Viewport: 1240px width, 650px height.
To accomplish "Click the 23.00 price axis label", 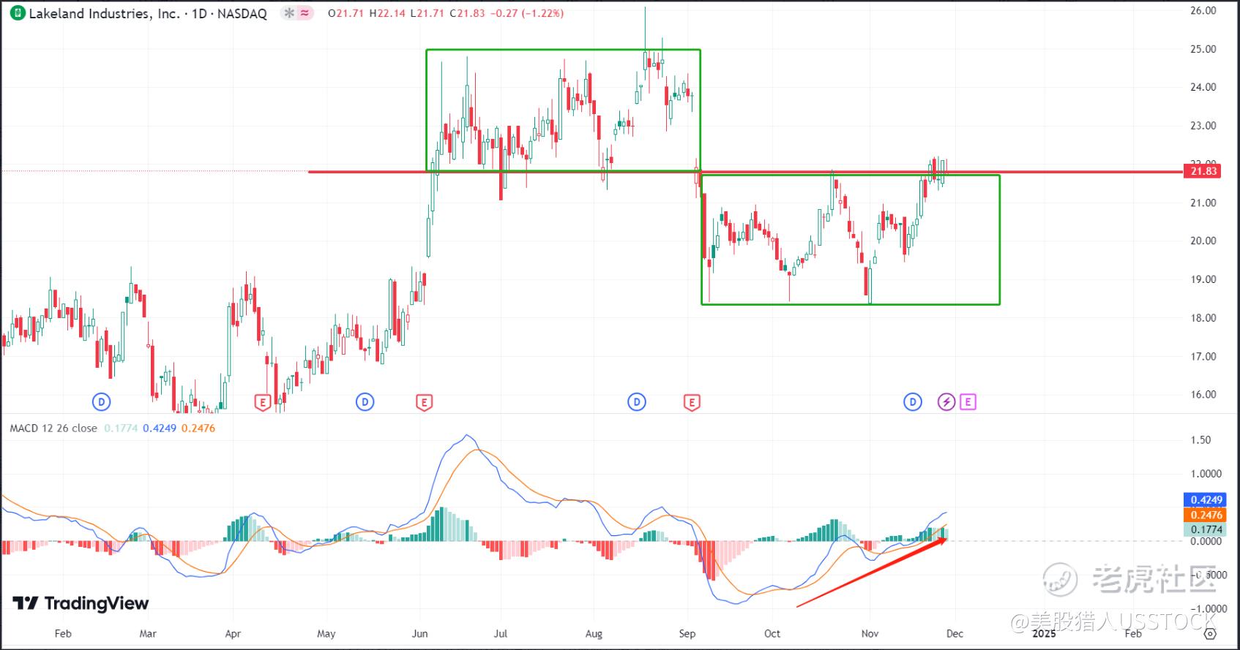I will [1203, 126].
